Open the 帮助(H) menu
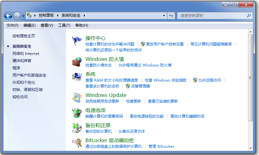The image size is (259, 155). [x=82, y=25]
